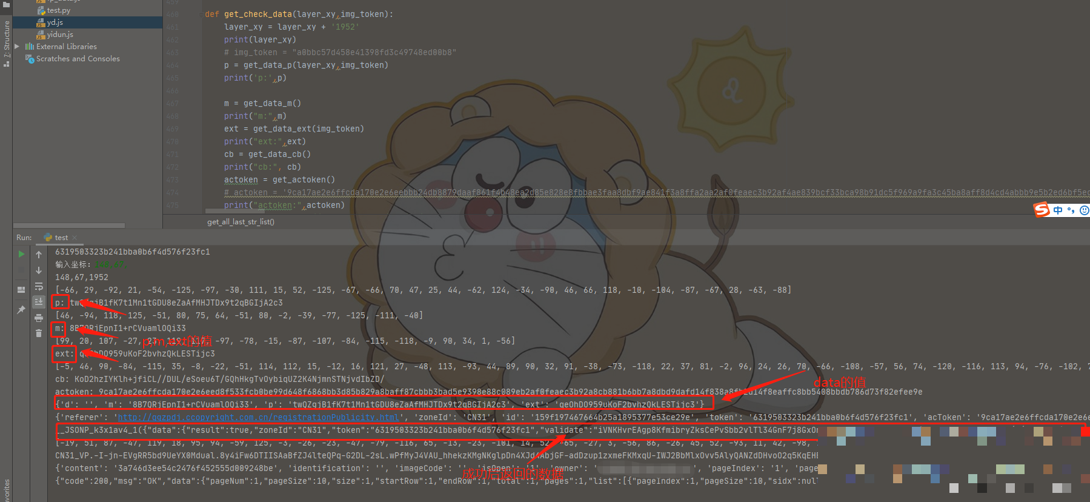Switch Sogou Chinese/English mode via 中 button
This screenshot has width=1090, height=502.
tap(1058, 210)
